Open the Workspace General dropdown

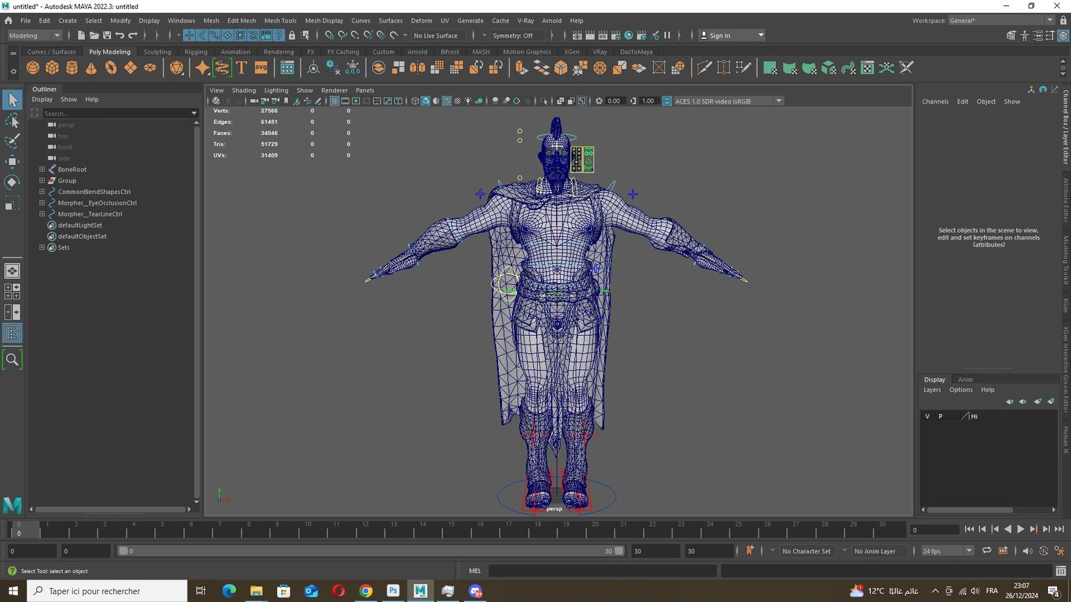(1001, 21)
